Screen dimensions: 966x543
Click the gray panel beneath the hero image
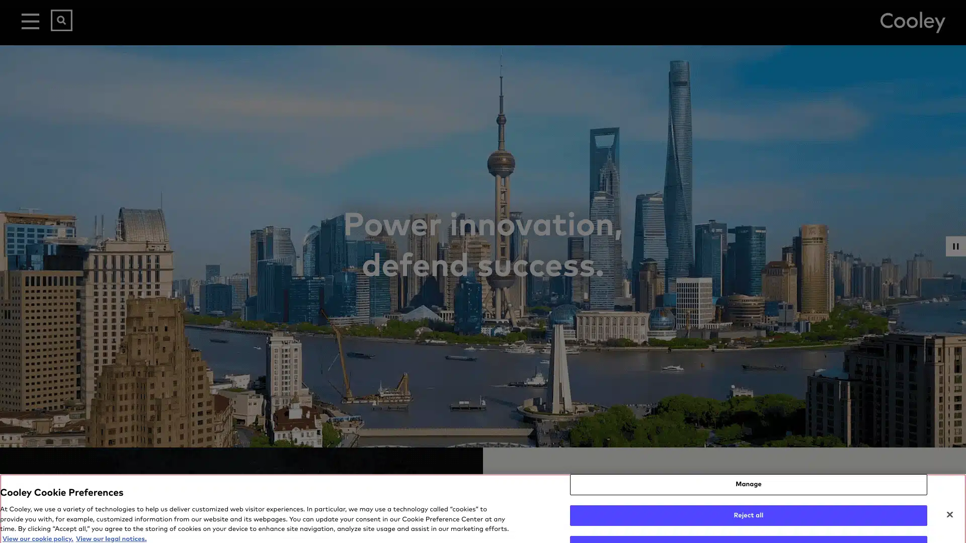pyautogui.click(x=725, y=461)
